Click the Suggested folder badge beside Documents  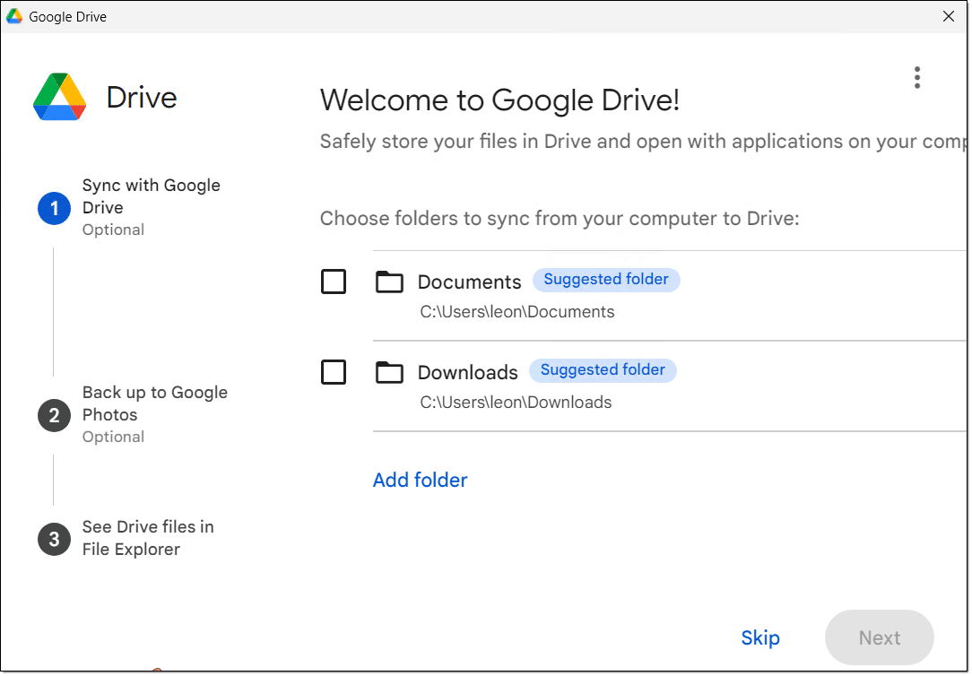(606, 280)
